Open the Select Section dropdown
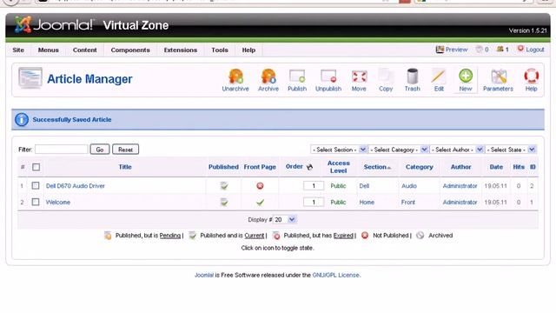The image size is (556, 313). click(338, 150)
